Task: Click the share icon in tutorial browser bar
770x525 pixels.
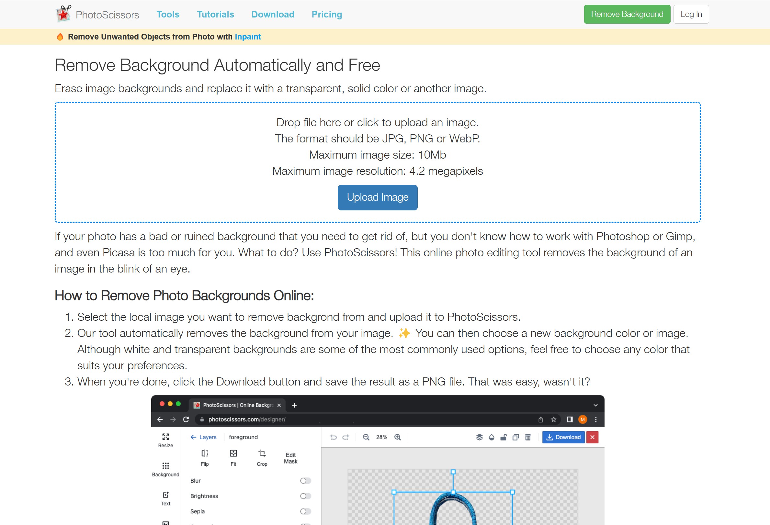Action: [x=541, y=419]
